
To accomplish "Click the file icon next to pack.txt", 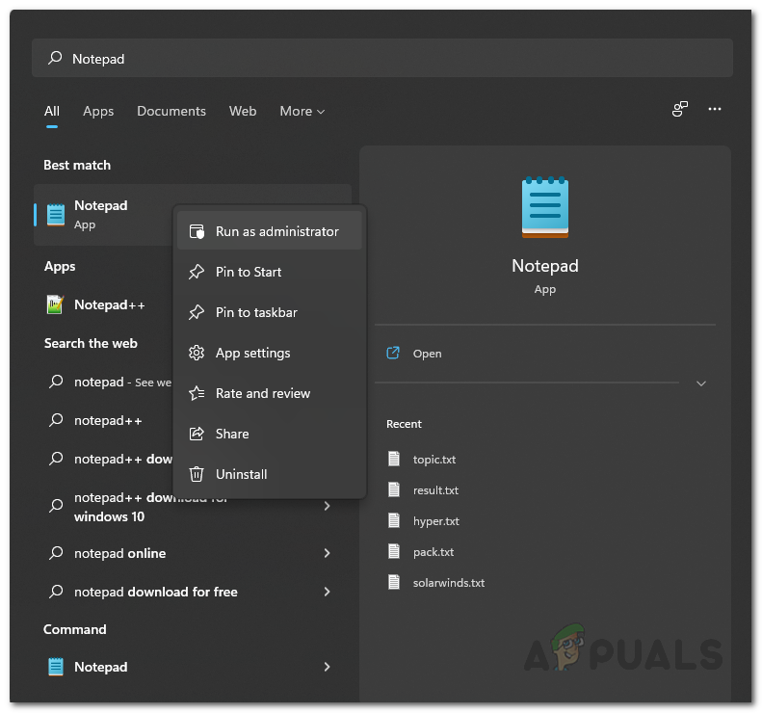I will [394, 551].
